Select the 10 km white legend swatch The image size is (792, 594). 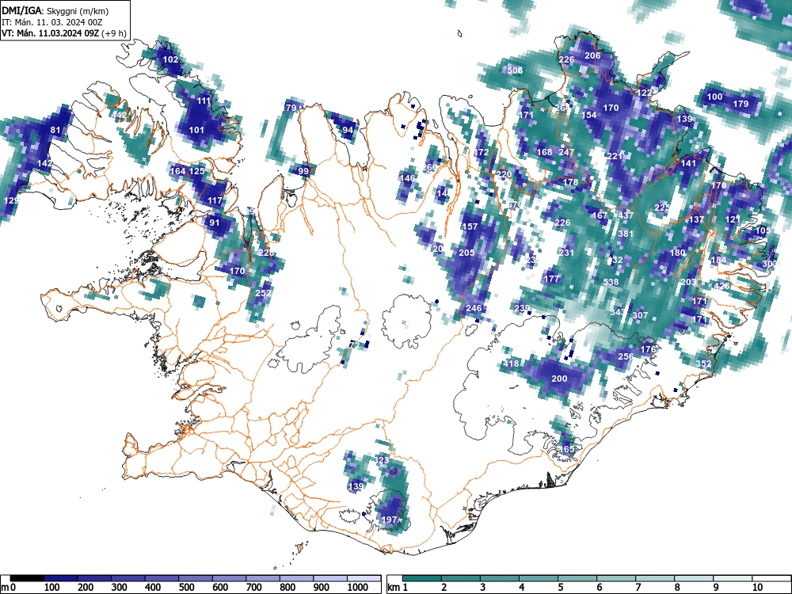(771, 578)
